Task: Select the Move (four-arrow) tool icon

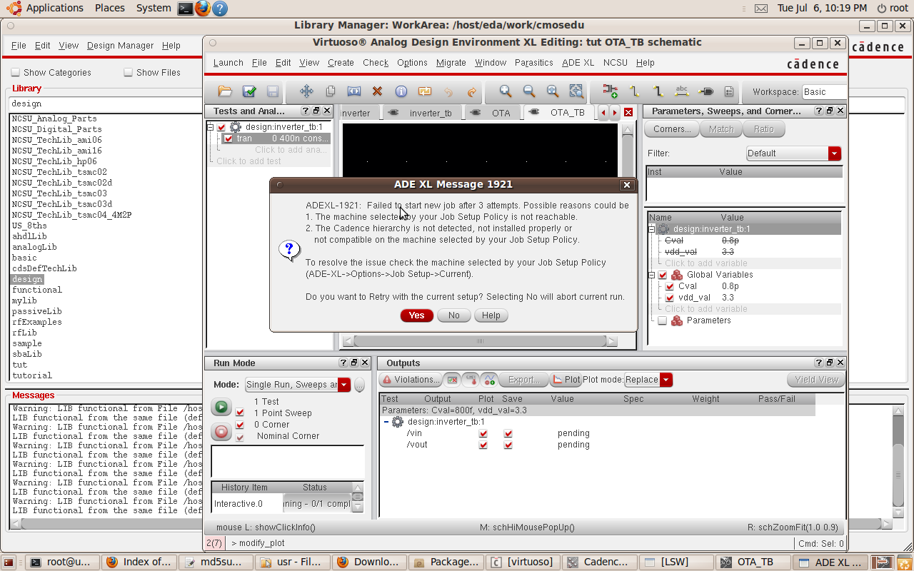Action: click(306, 91)
